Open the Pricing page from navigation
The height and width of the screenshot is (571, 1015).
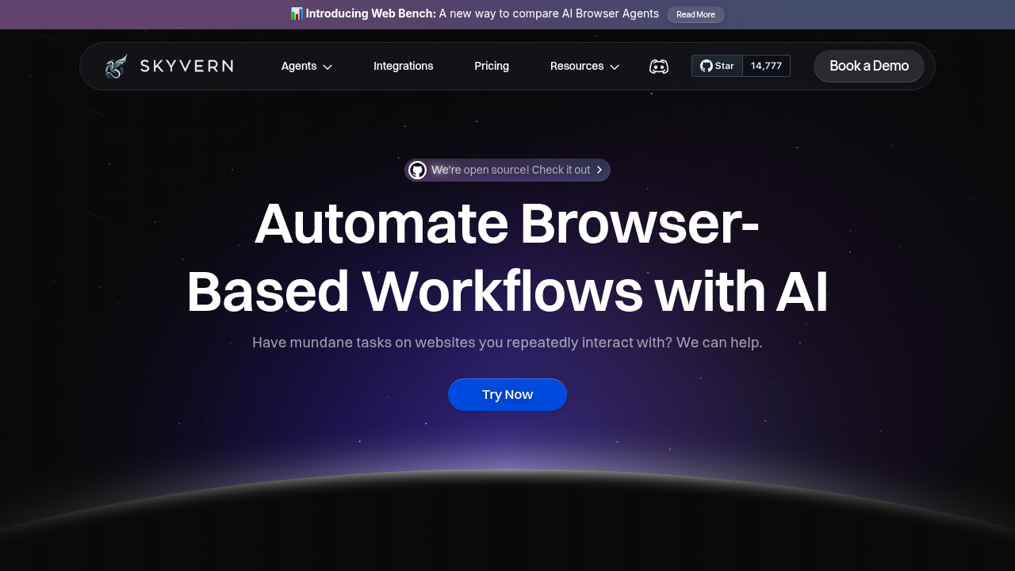click(x=492, y=66)
